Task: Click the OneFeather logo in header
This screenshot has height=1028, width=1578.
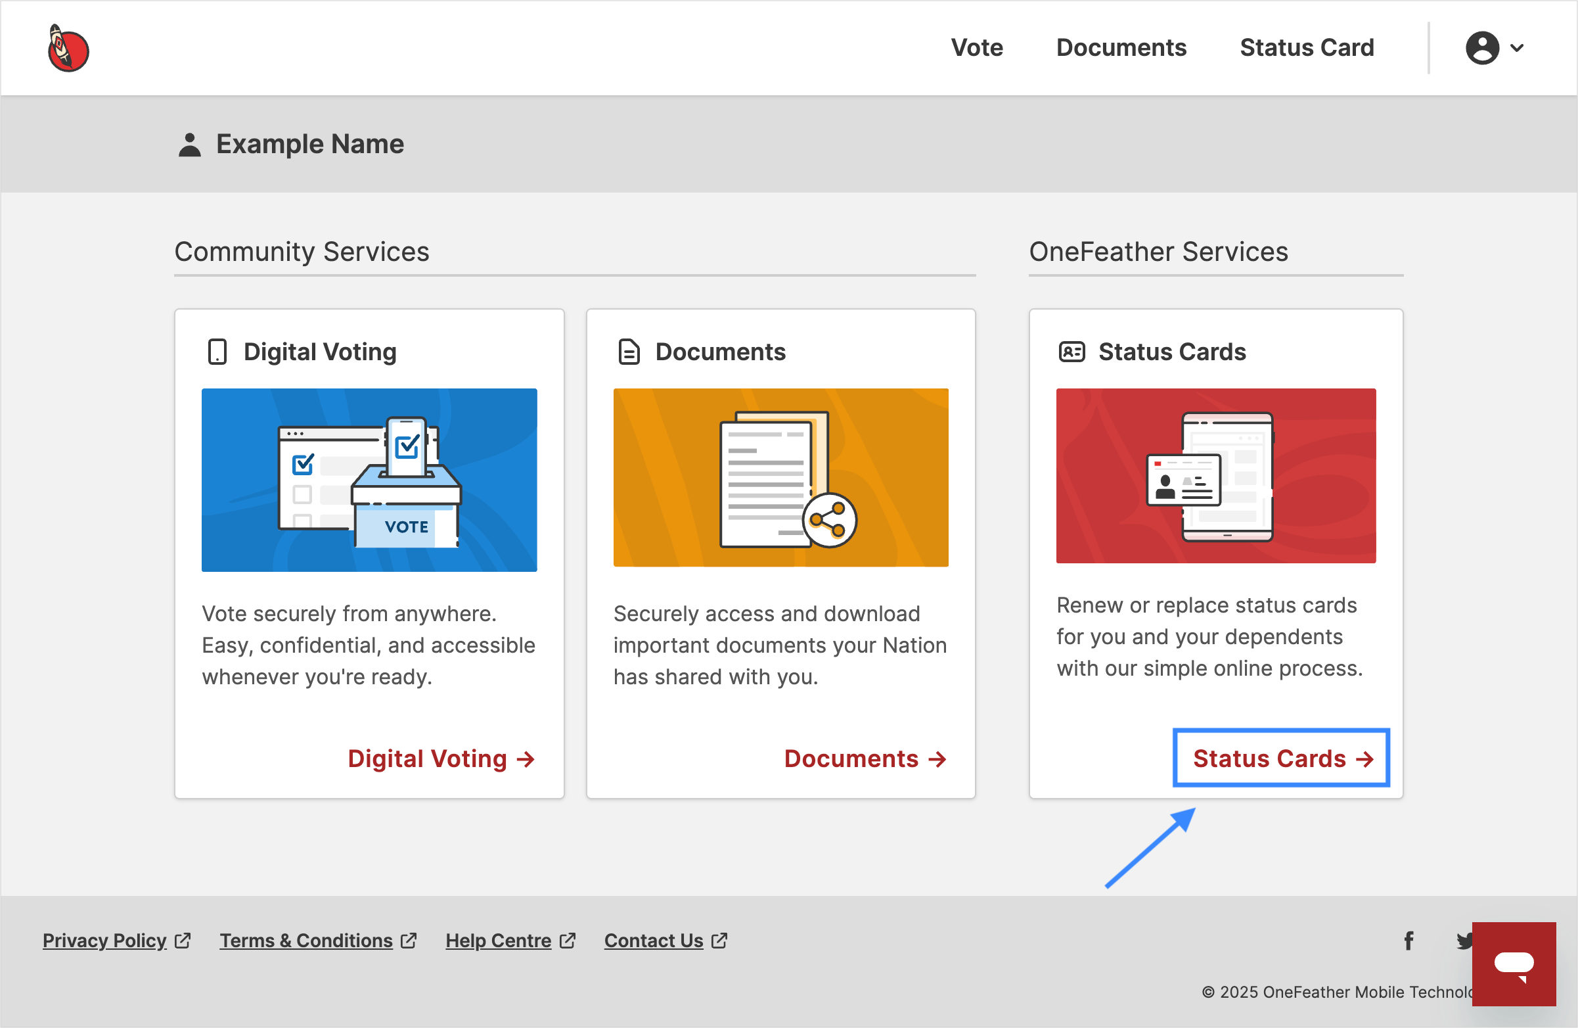Action: [68, 48]
